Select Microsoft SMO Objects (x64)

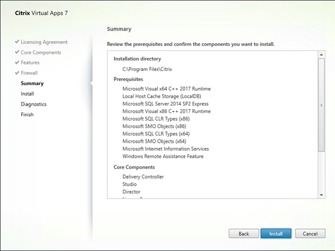click(154, 141)
